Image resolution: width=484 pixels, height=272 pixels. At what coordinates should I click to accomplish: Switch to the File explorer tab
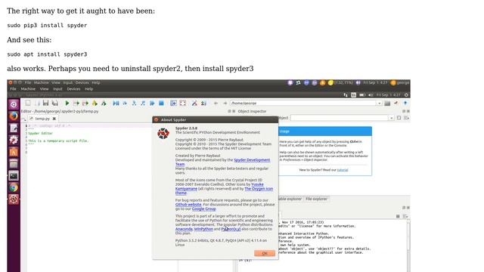(316, 199)
